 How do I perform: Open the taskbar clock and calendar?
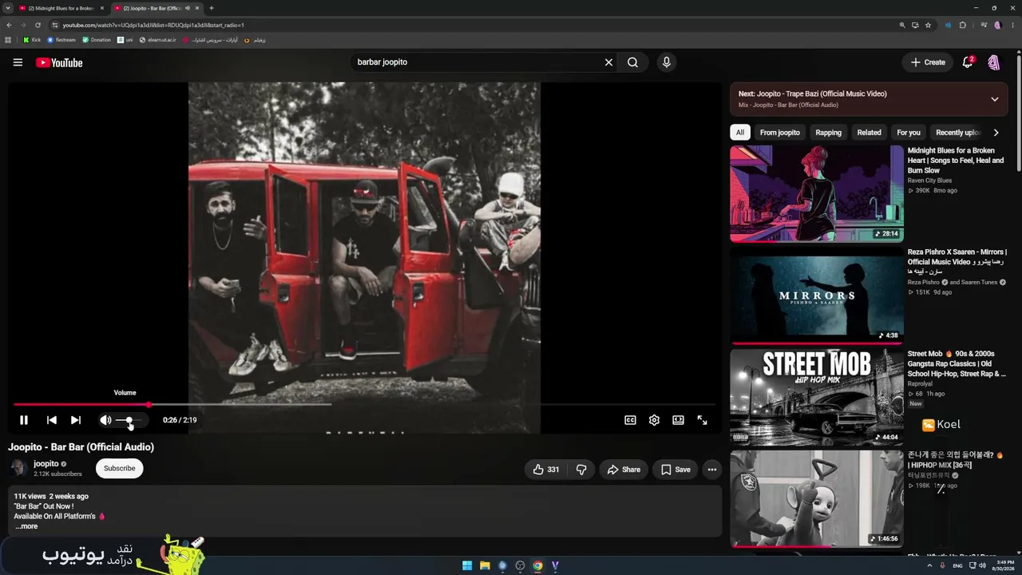tap(1004, 565)
